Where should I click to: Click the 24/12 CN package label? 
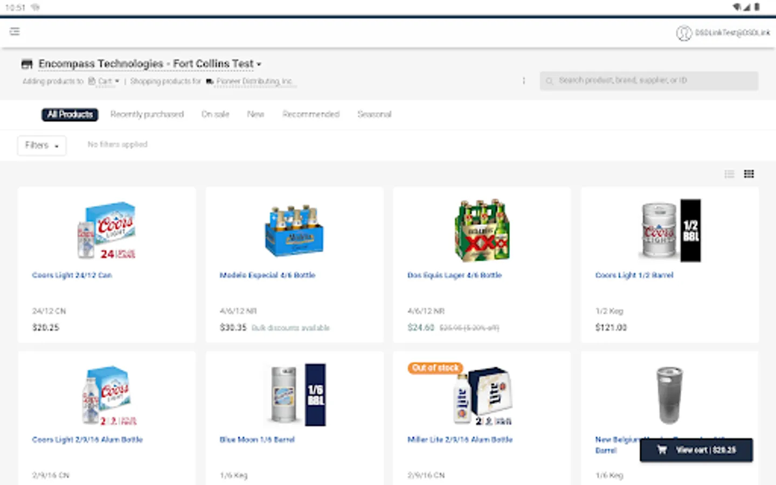49,311
